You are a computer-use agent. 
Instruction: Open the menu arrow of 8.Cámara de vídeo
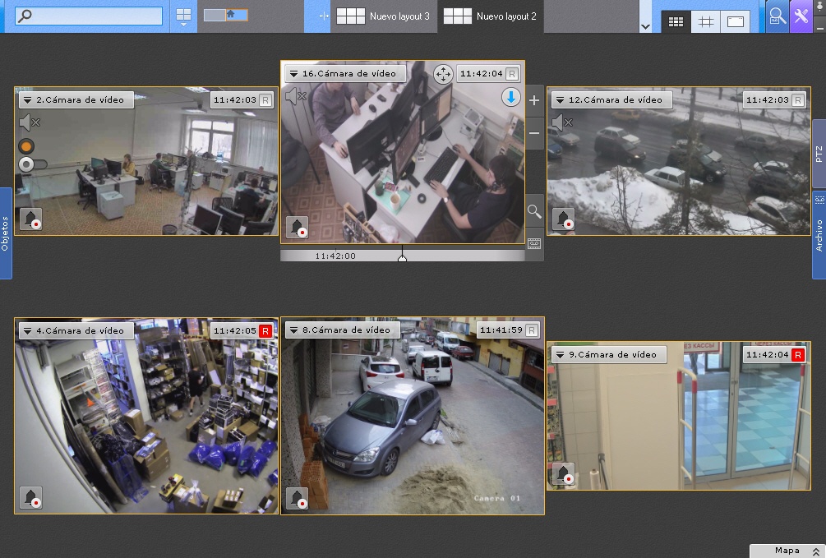pyautogui.click(x=293, y=331)
